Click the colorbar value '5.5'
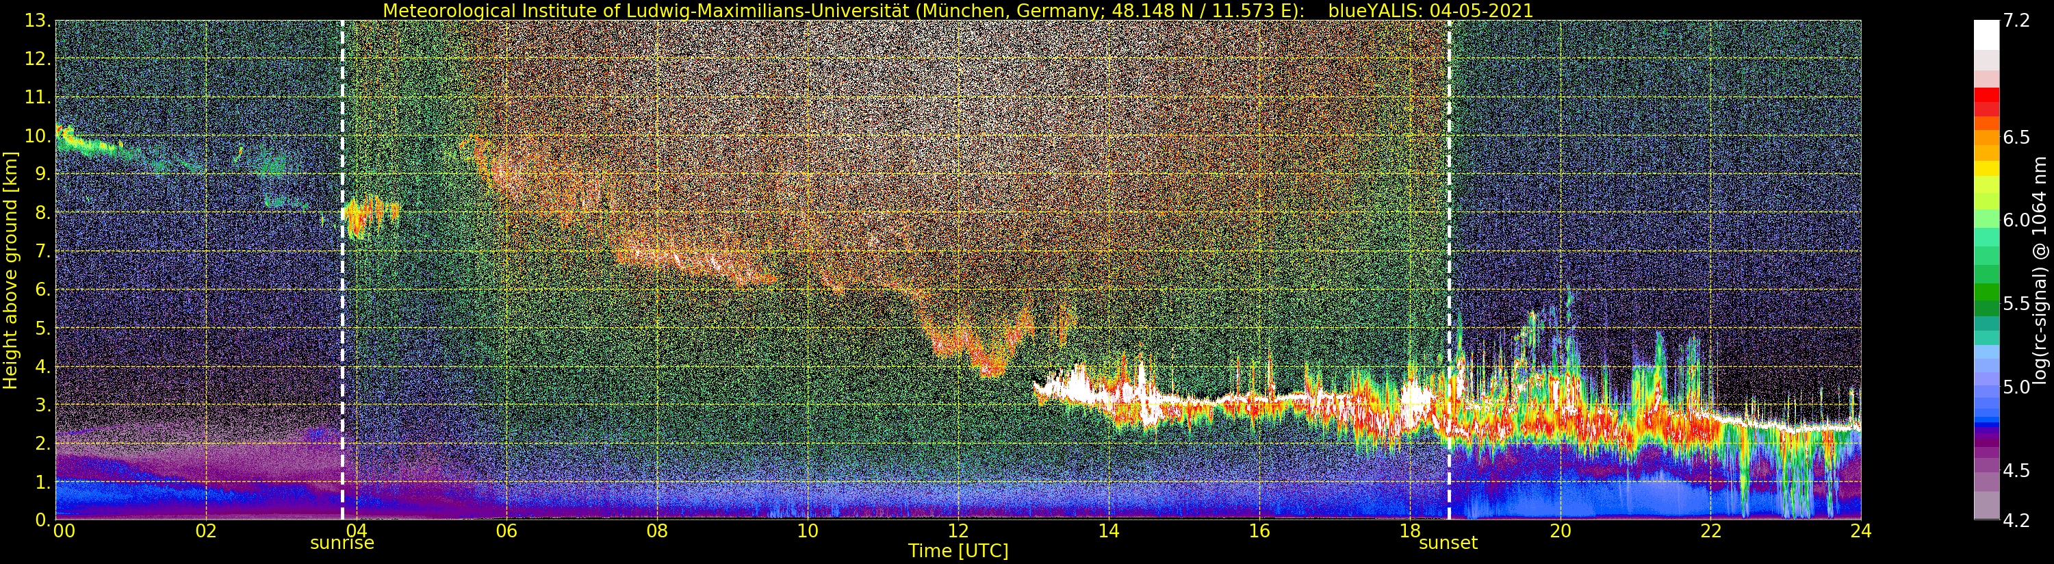Image resolution: width=2054 pixels, height=564 pixels. pyautogui.click(x=2016, y=304)
